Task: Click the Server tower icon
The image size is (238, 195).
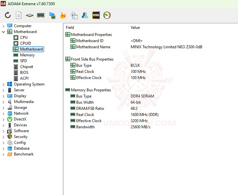Action: 10,90
